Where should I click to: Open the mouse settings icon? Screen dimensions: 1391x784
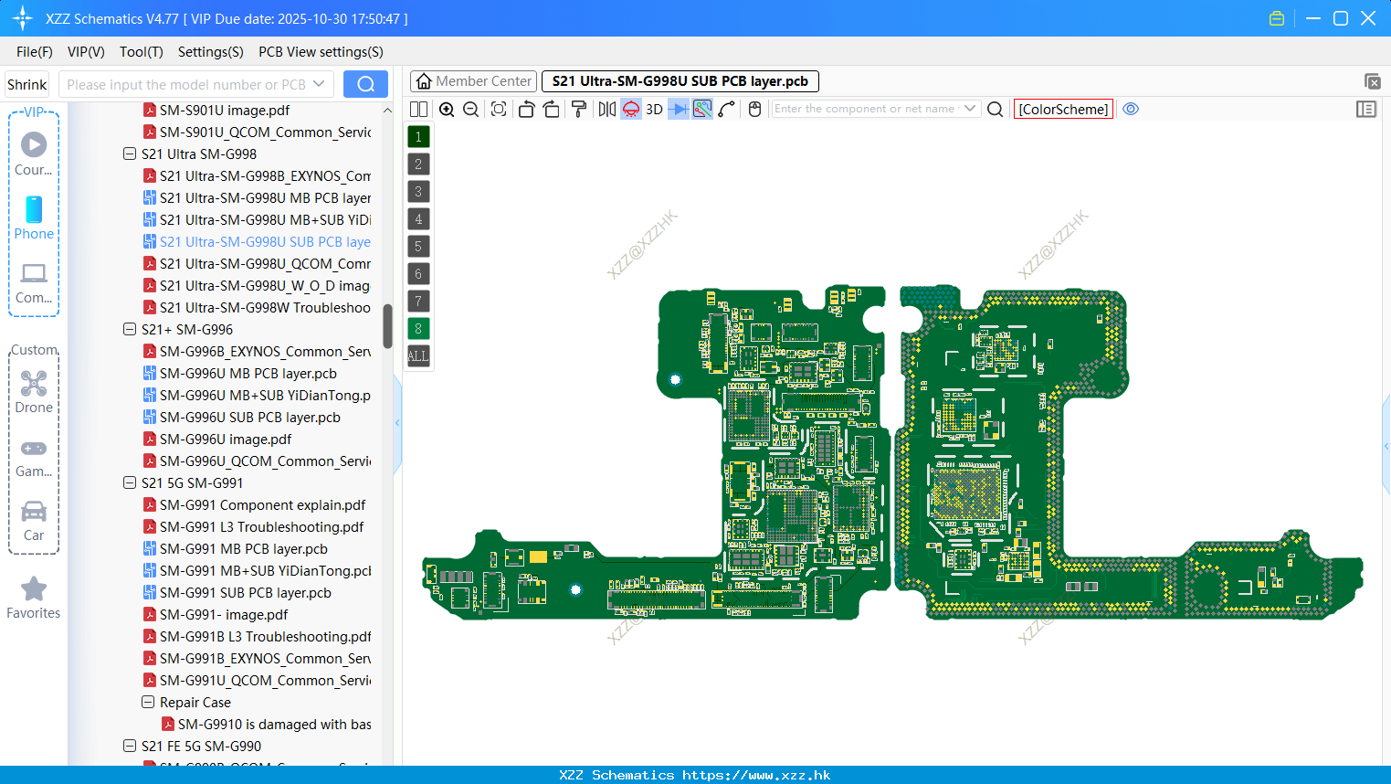coord(754,109)
